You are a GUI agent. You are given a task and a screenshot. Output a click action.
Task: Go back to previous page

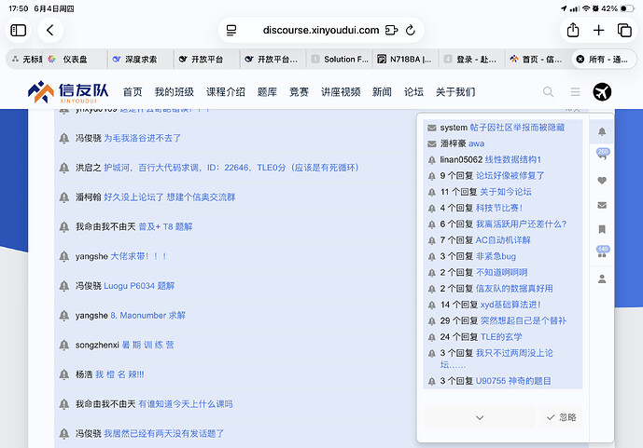tap(50, 30)
